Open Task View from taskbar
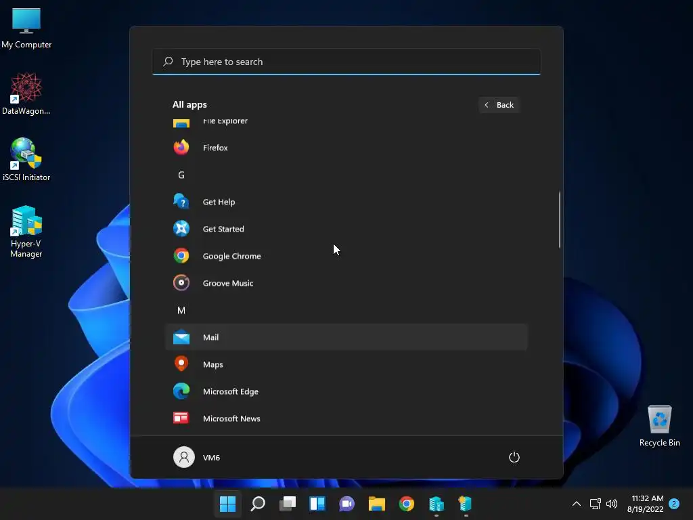The width and height of the screenshot is (693, 520). point(288,504)
